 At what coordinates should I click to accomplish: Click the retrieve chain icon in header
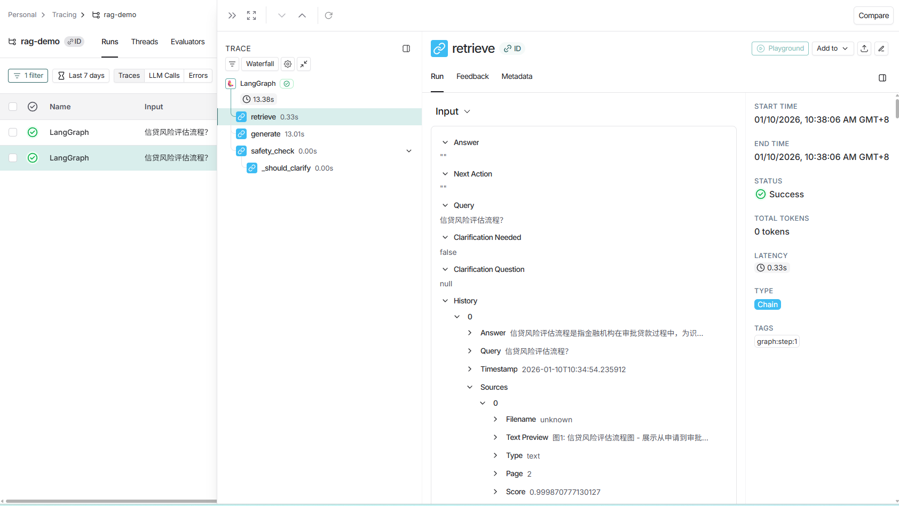pos(439,49)
